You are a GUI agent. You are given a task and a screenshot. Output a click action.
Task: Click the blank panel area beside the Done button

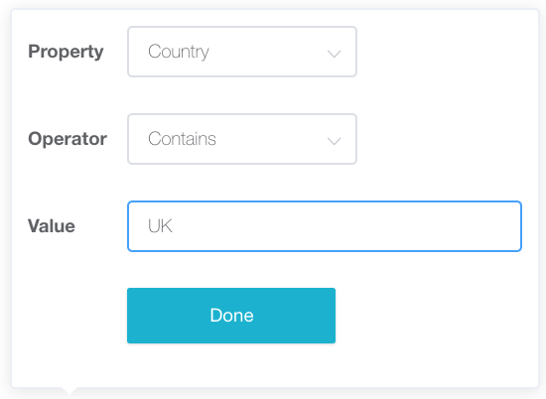(435, 316)
